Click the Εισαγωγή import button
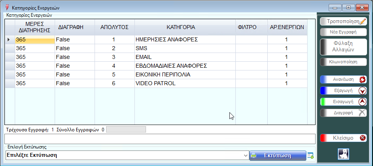Screen dimensions: 373x166 tap(343, 102)
